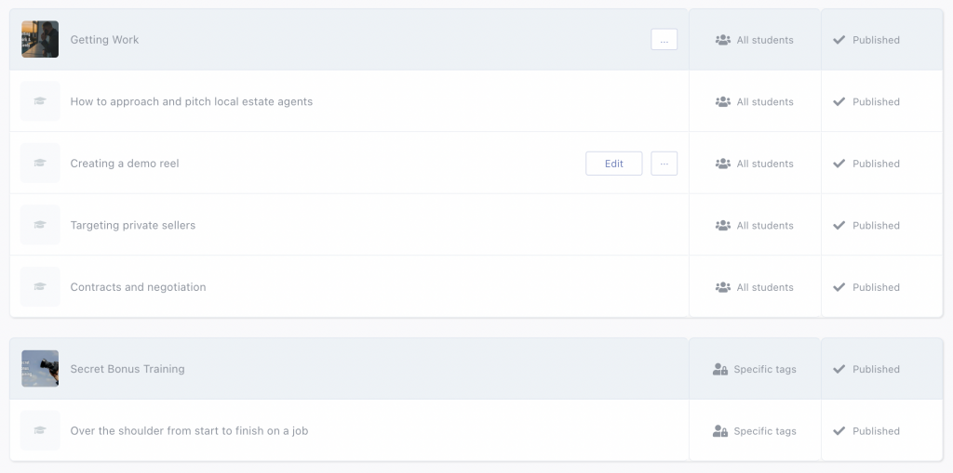Open Over the shoulder from start to finish lesson

pos(189,430)
